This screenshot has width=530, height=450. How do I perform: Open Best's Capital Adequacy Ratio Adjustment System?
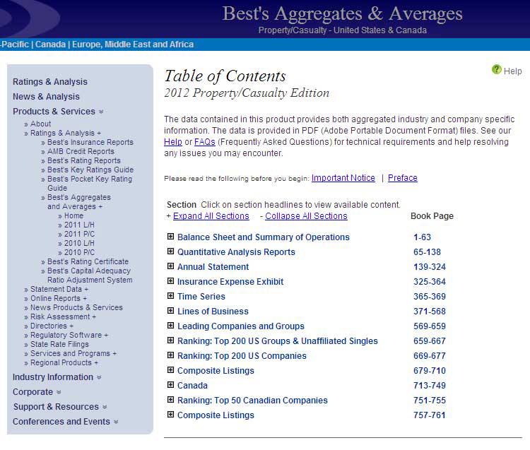point(90,276)
